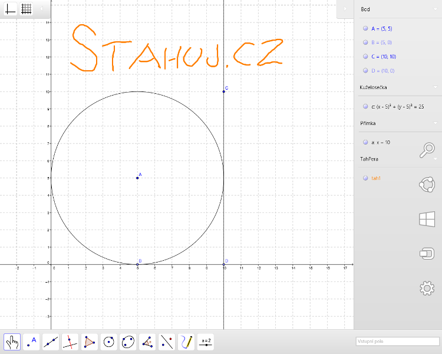Select the Perpendicular Line tool
Image resolution: width=442 pixels, height=354 pixels.
point(70,342)
